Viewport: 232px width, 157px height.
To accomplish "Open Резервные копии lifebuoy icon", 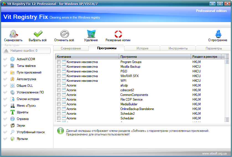I will (x=118, y=34).
